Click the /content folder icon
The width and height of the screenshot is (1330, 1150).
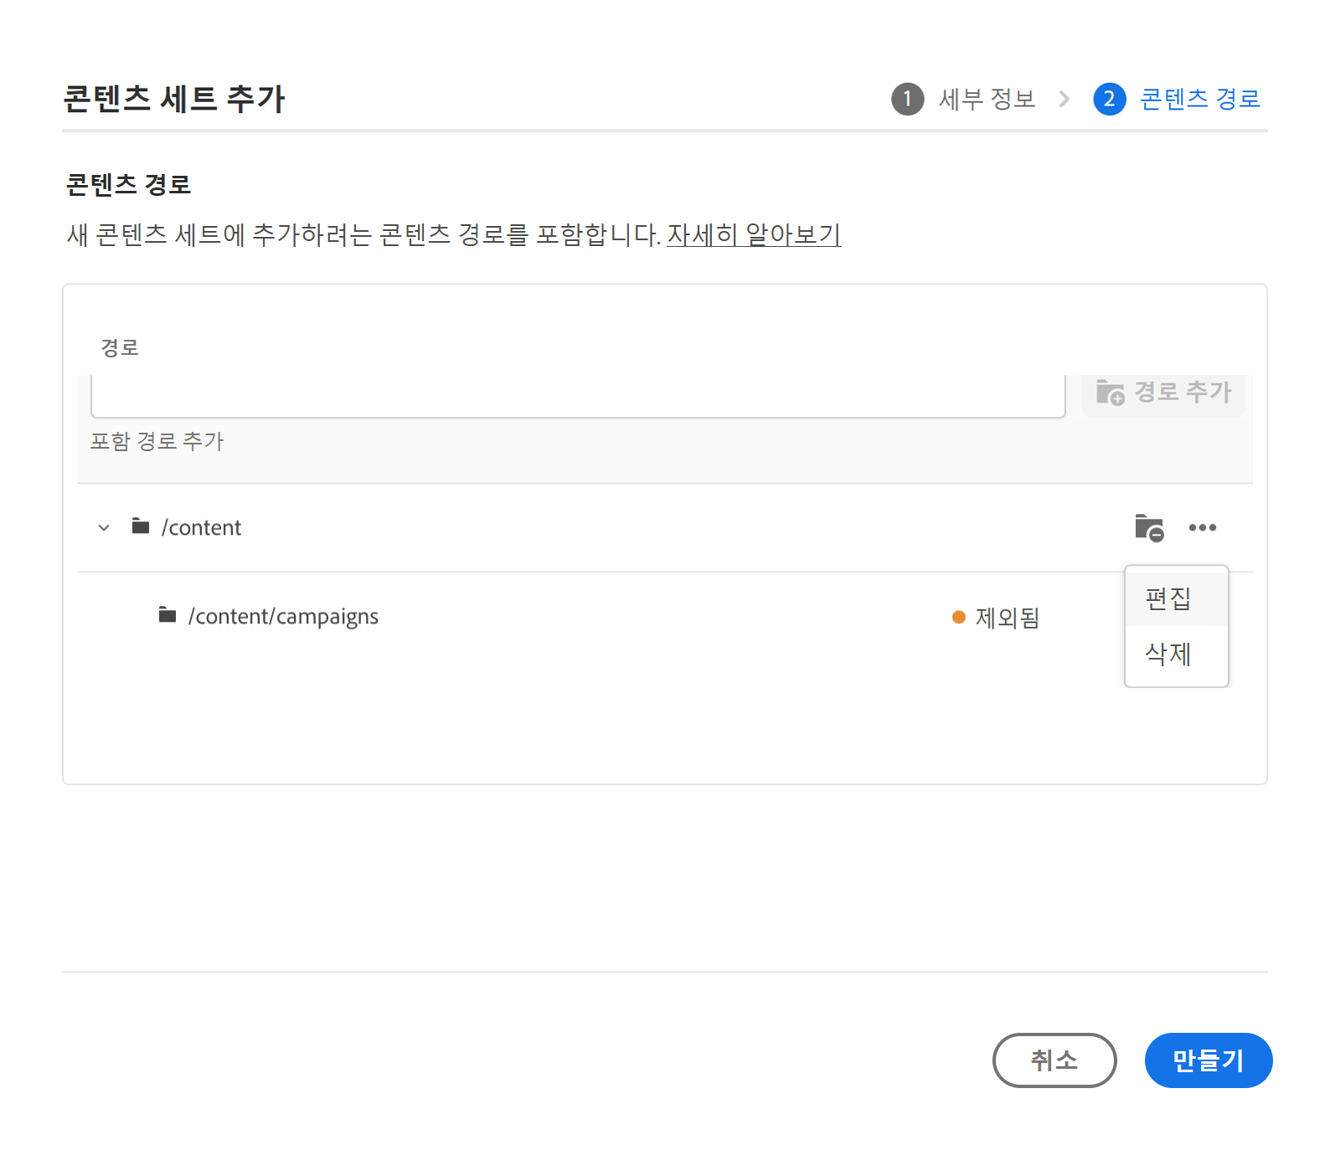click(141, 526)
